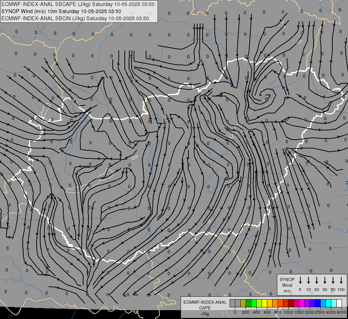Pick the olive CAPE swatch
The width and height of the screenshot is (348, 319).
point(243,303)
